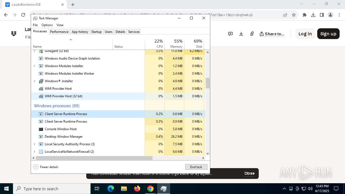Viewport: 345px width, 194px height.
Task: Select the first Client Server Runtime Process row
Action: coord(118,114)
